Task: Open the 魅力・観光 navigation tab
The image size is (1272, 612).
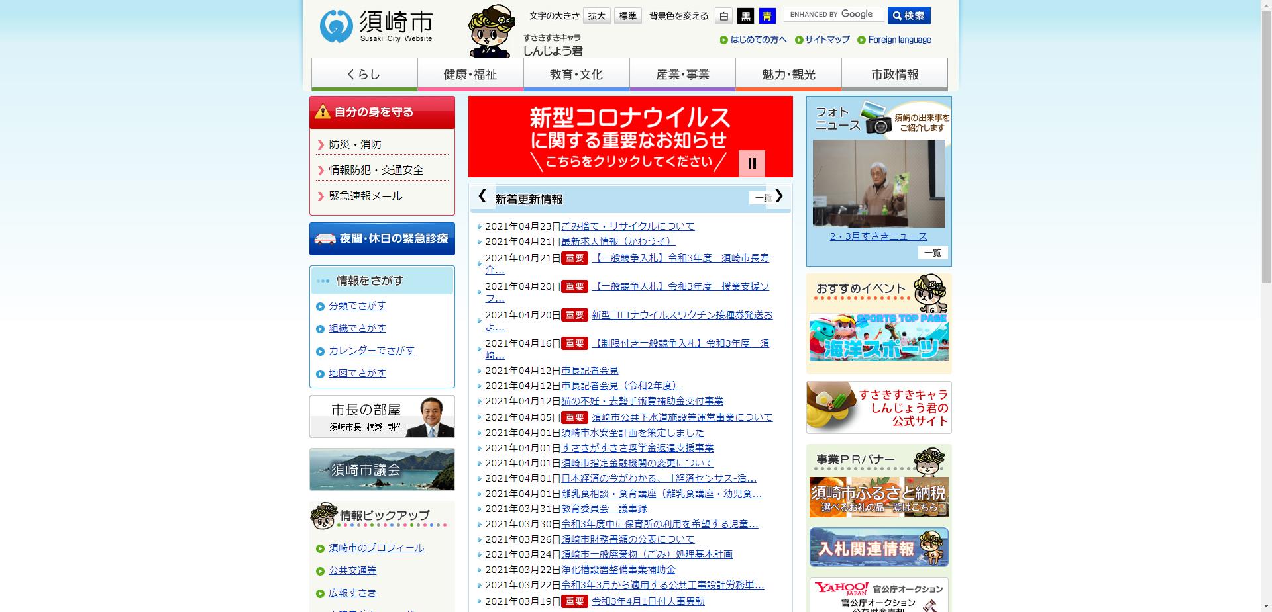Action: [788, 75]
